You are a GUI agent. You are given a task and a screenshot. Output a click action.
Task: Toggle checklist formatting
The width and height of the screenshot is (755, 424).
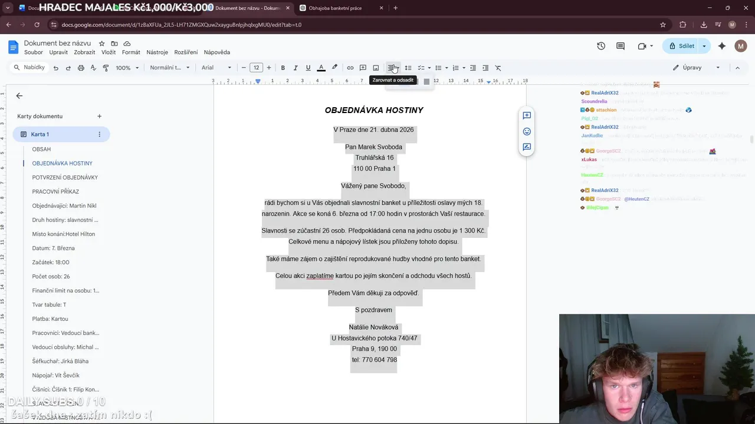tap(421, 68)
